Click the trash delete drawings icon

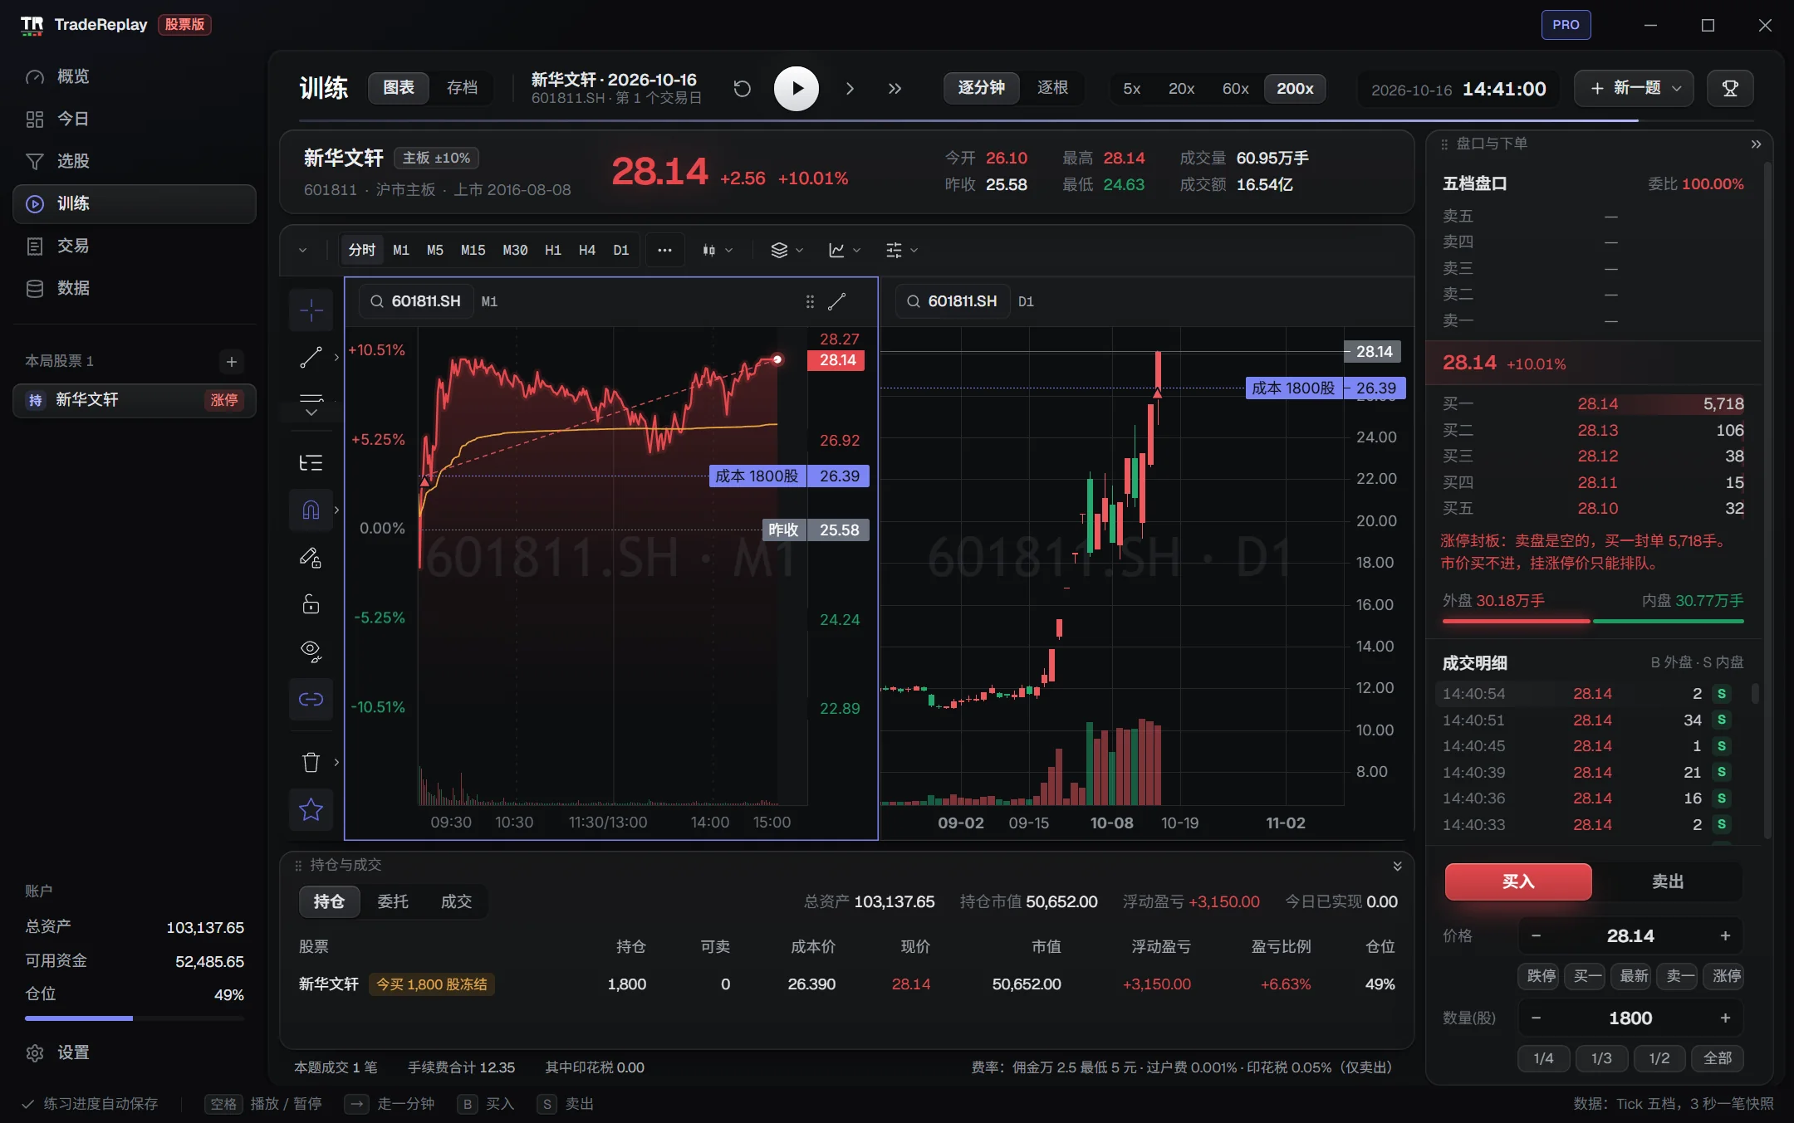click(311, 762)
